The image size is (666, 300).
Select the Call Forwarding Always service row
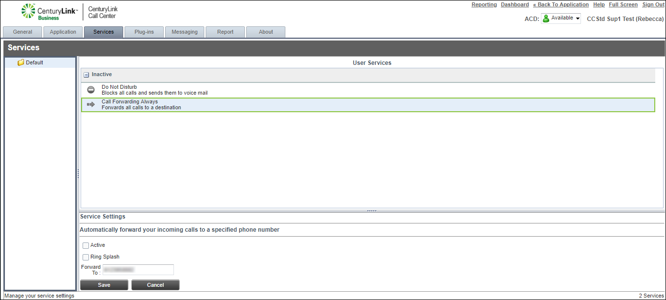tap(368, 105)
